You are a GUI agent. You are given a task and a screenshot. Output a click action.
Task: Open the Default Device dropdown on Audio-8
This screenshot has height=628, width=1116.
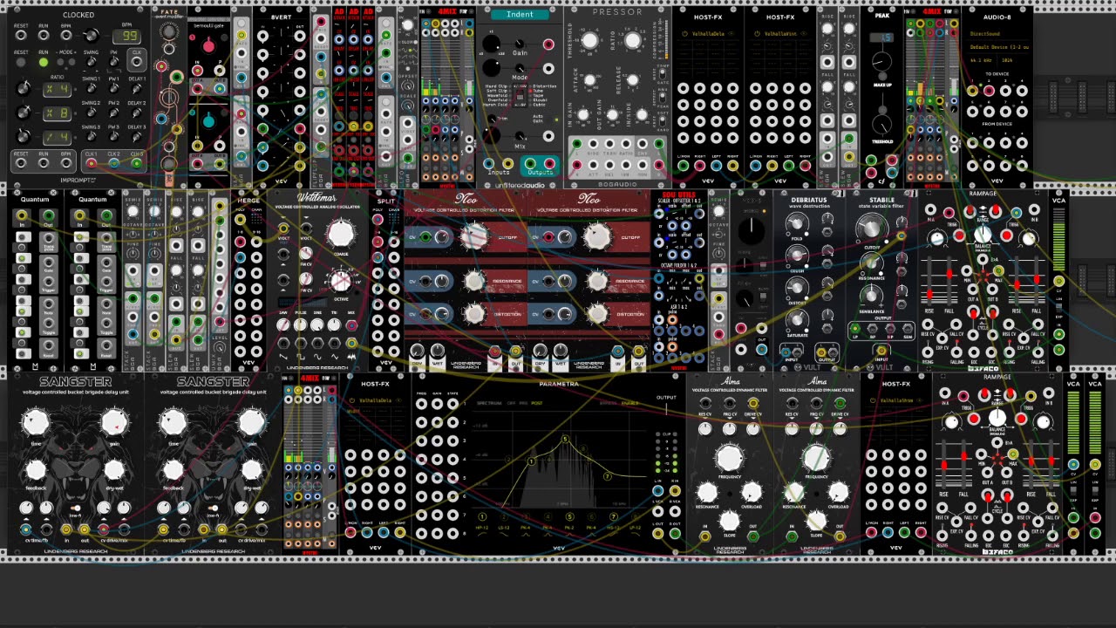pos(999,47)
